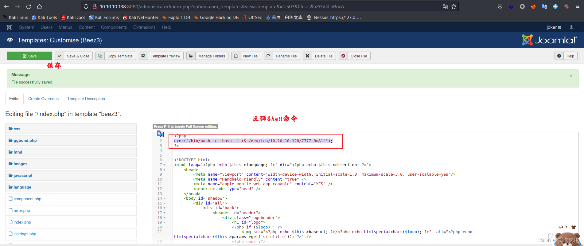Click New File button
Image resolution: width=584 pixels, height=246 pixels.
click(246, 56)
